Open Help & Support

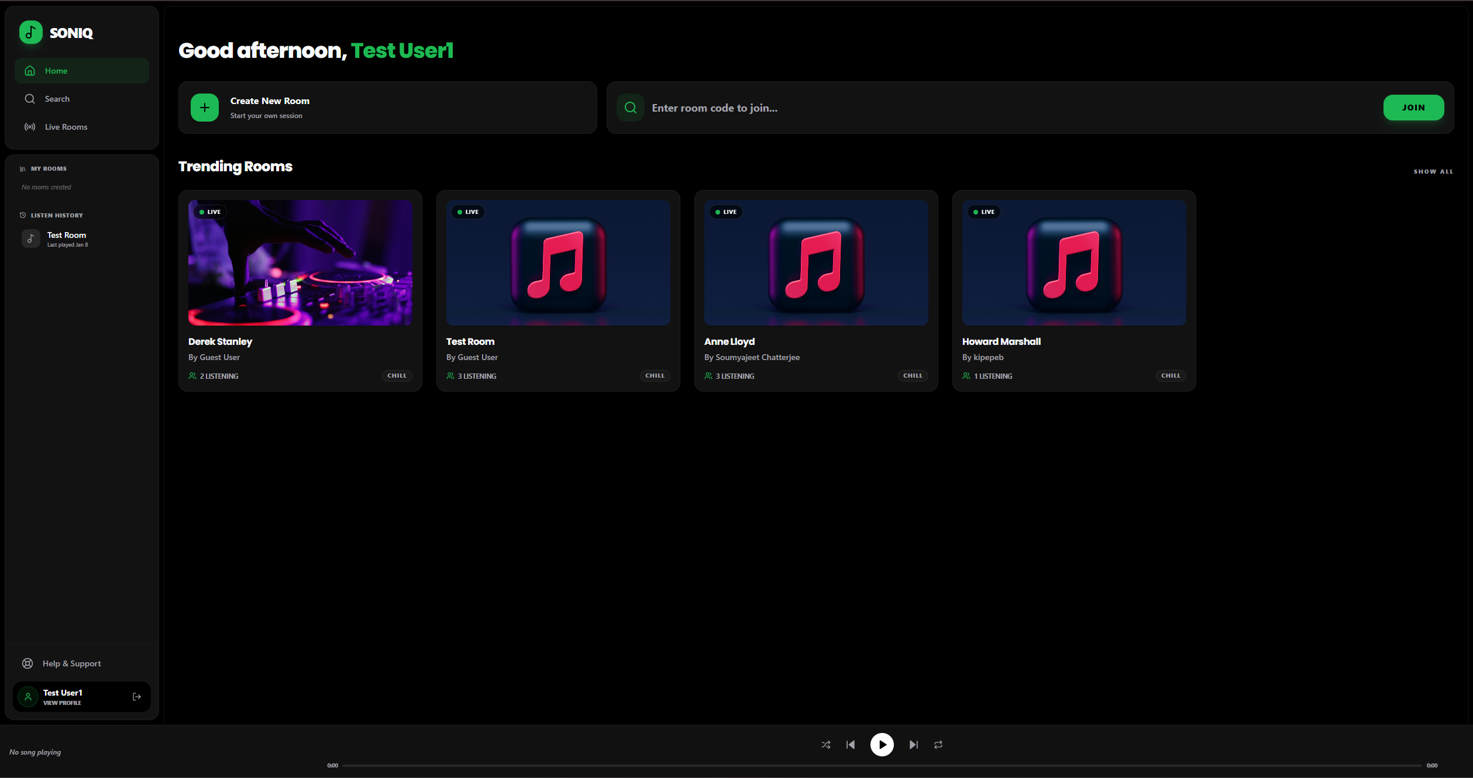pyautogui.click(x=71, y=663)
